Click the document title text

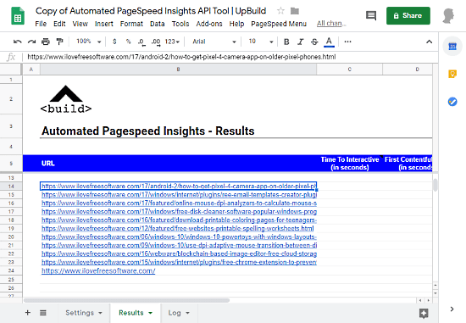tap(151, 11)
